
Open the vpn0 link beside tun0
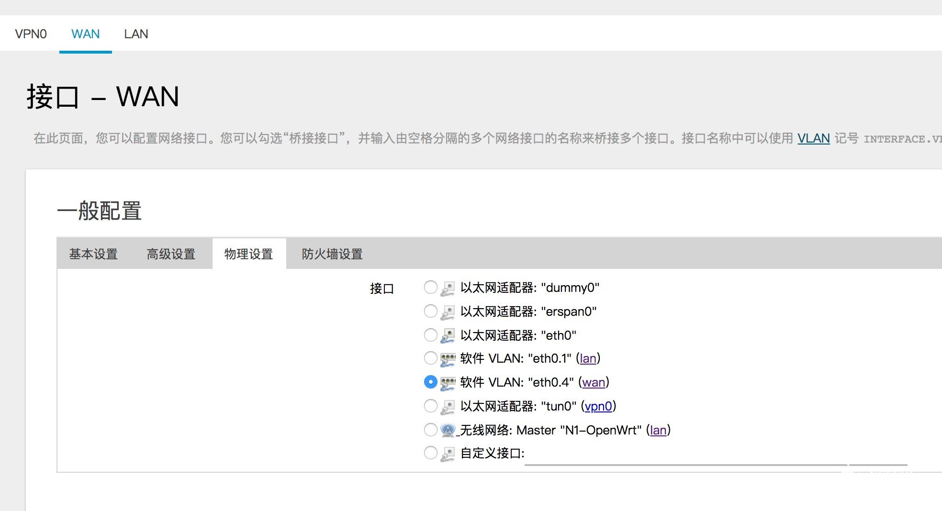[599, 406]
